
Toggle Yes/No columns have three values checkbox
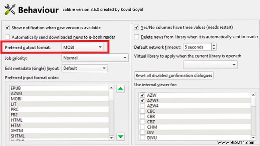pos(136,27)
